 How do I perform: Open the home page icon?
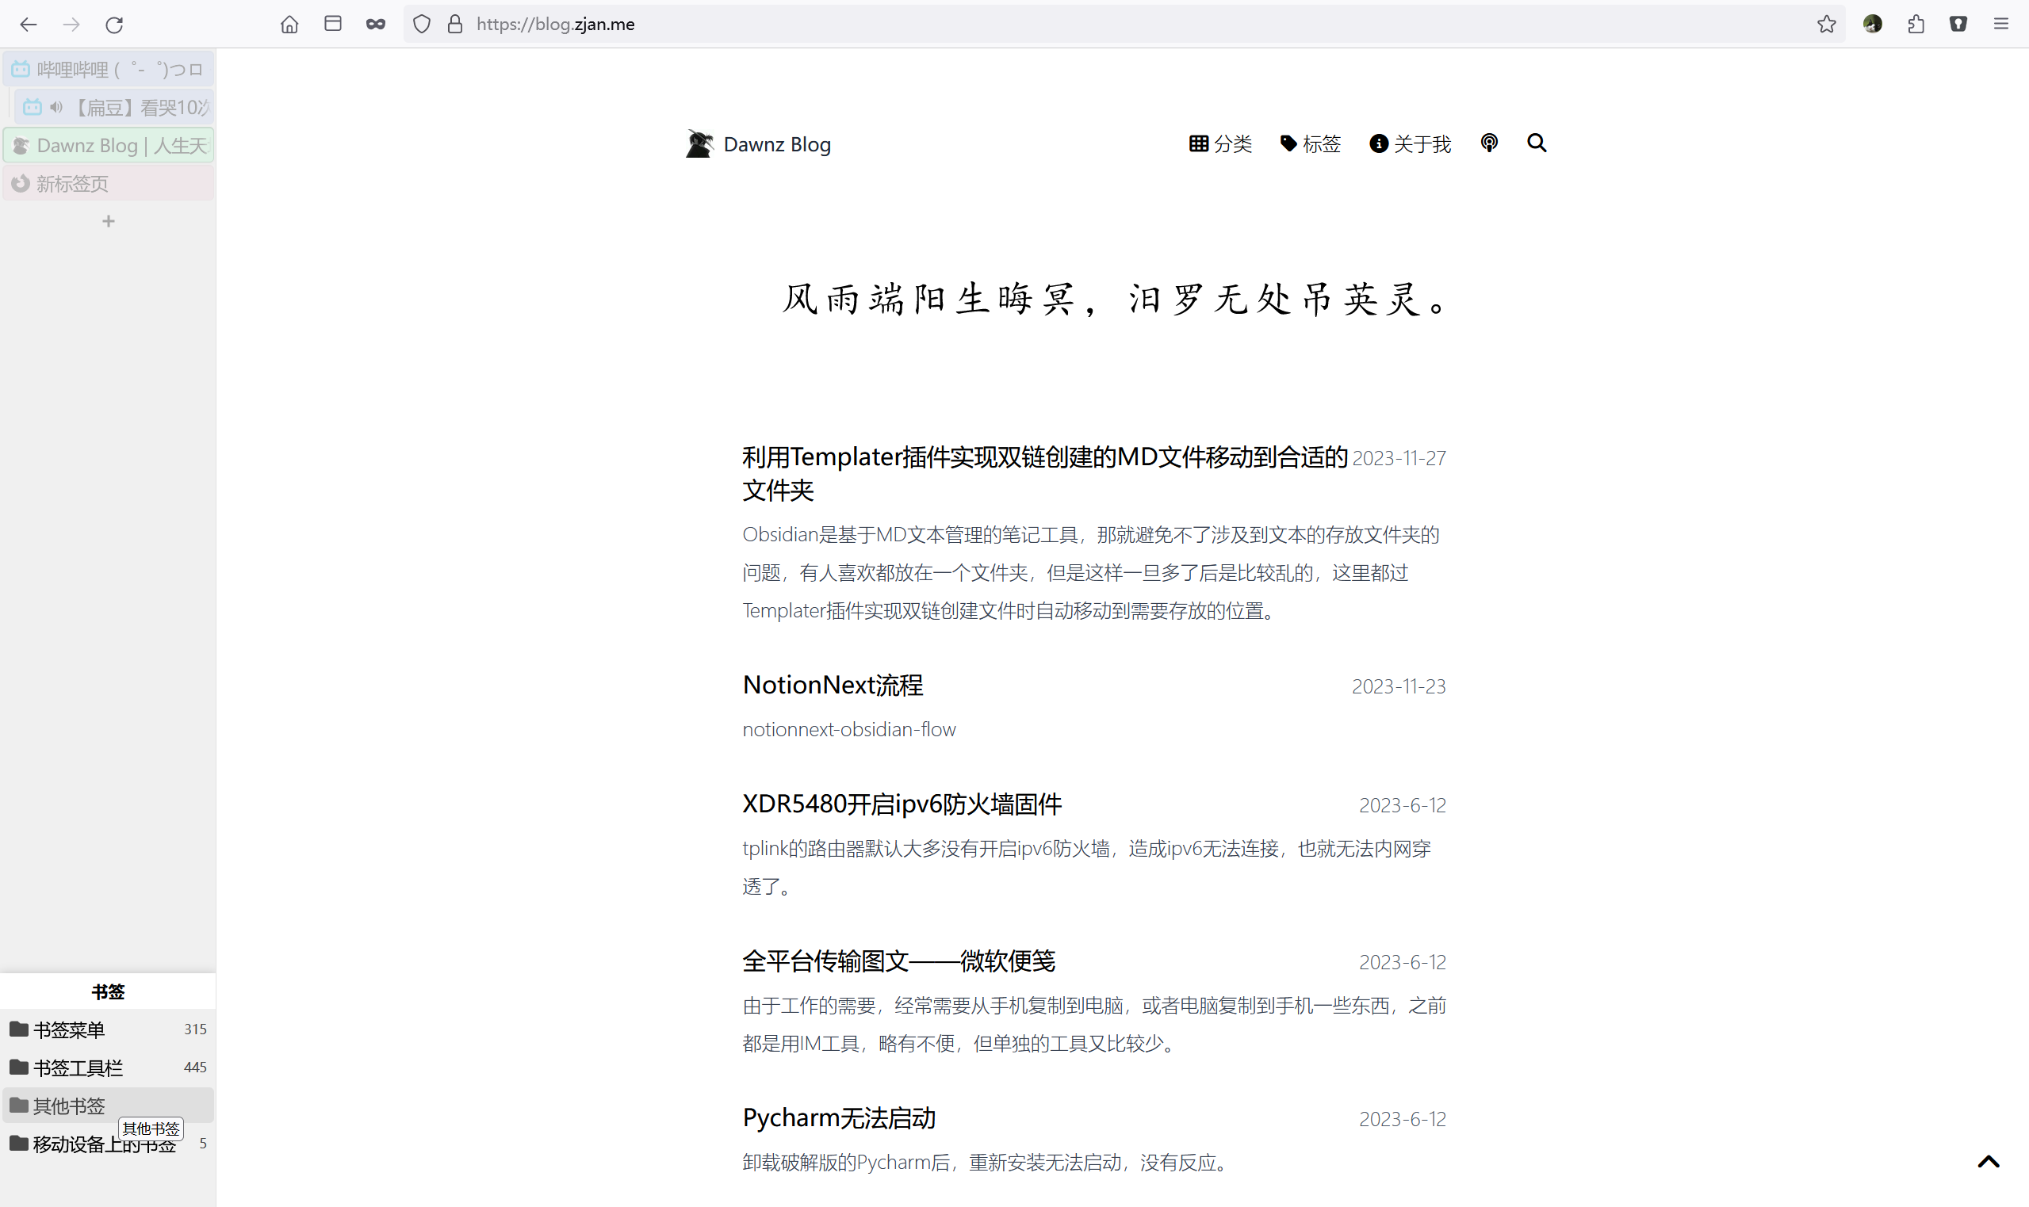[289, 25]
